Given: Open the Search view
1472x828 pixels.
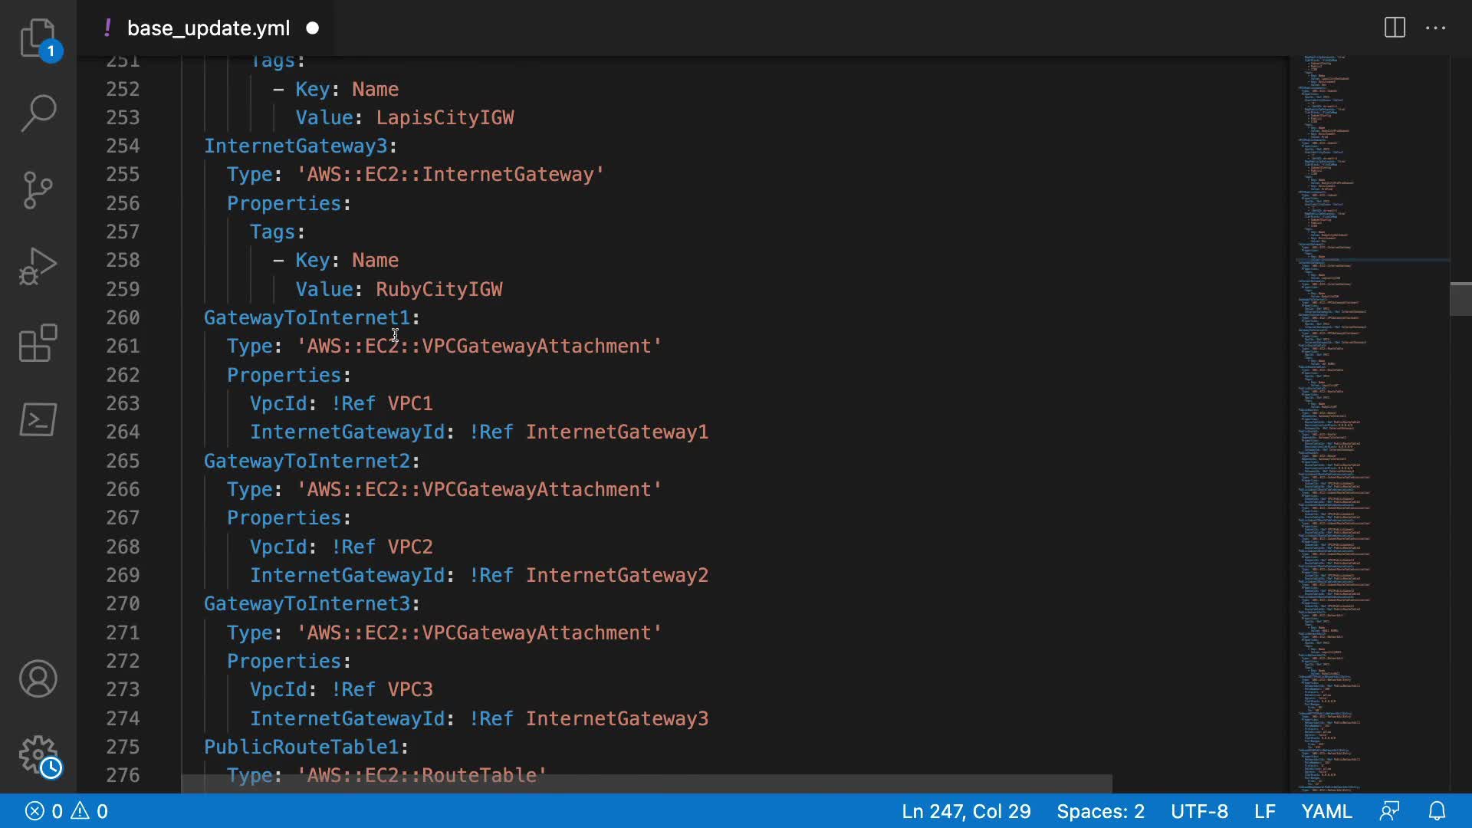Looking at the screenshot, I should [38, 113].
